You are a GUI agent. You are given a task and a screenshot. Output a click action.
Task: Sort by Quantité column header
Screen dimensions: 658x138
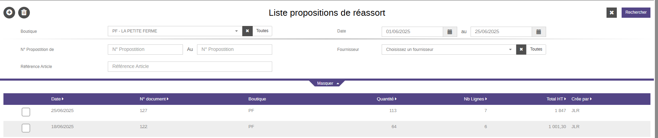386,99
